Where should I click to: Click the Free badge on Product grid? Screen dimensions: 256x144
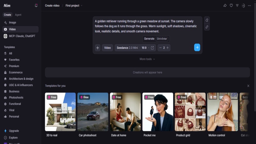182,97
